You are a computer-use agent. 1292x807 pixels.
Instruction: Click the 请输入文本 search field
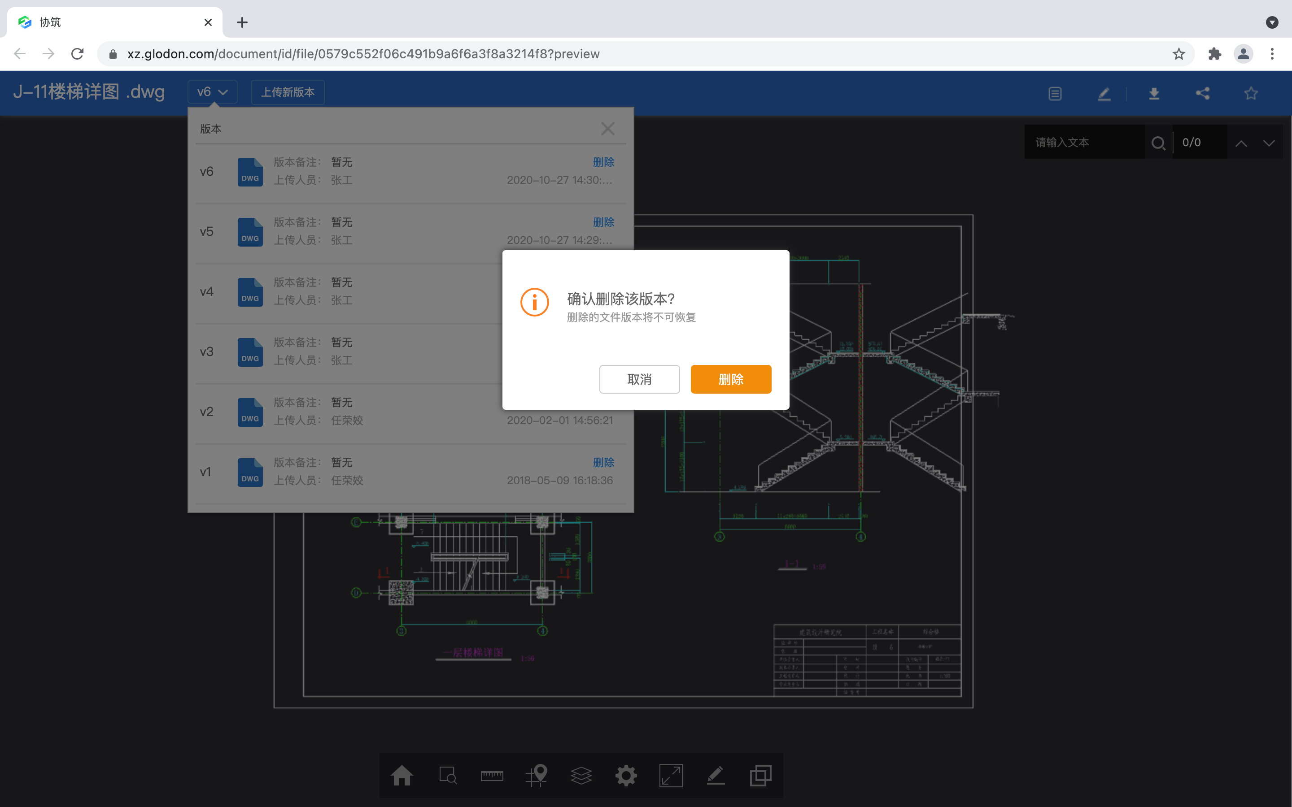[1084, 143]
